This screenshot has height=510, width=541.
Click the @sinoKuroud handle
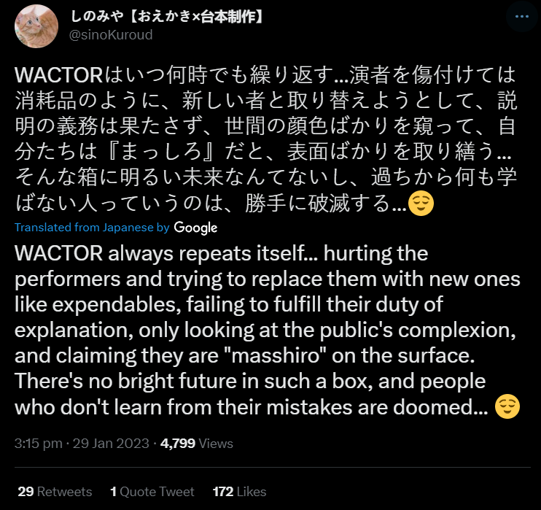pyautogui.click(x=111, y=35)
